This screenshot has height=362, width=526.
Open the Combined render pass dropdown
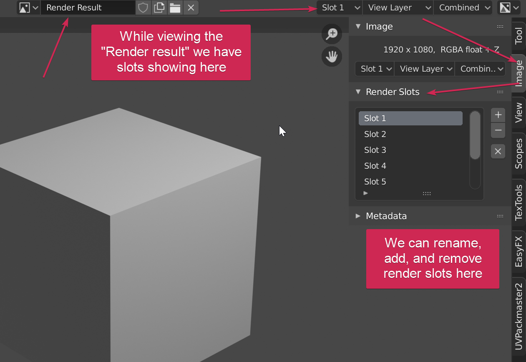pos(463,7)
